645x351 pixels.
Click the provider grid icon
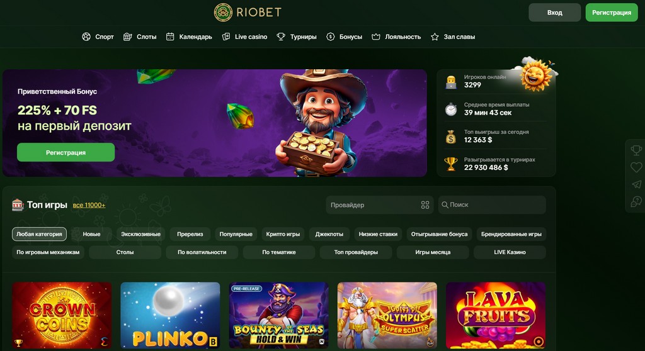pos(425,204)
